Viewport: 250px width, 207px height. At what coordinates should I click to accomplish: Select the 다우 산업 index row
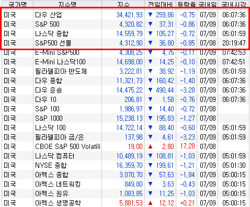(126, 15)
